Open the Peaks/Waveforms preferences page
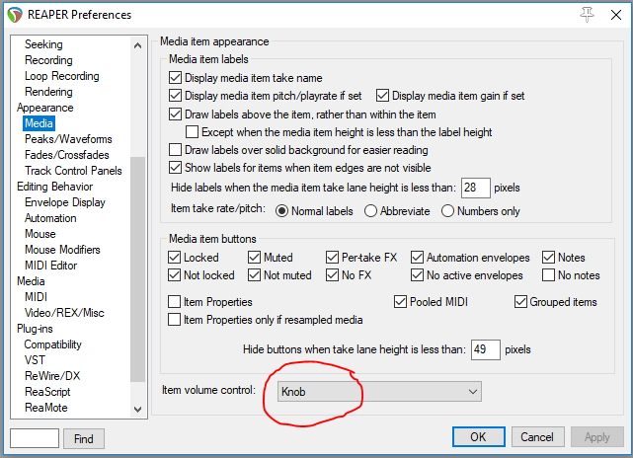 tap(68, 139)
